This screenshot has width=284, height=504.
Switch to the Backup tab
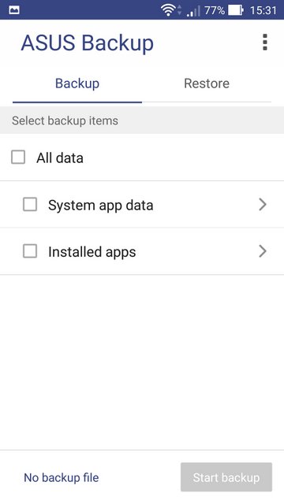click(77, 83)
